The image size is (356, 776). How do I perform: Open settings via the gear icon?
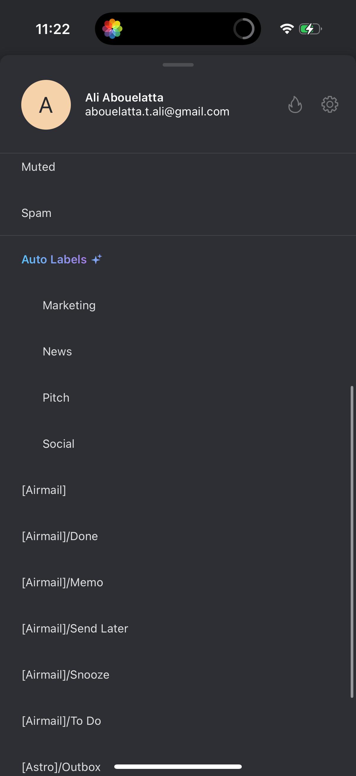pos(329,104)
